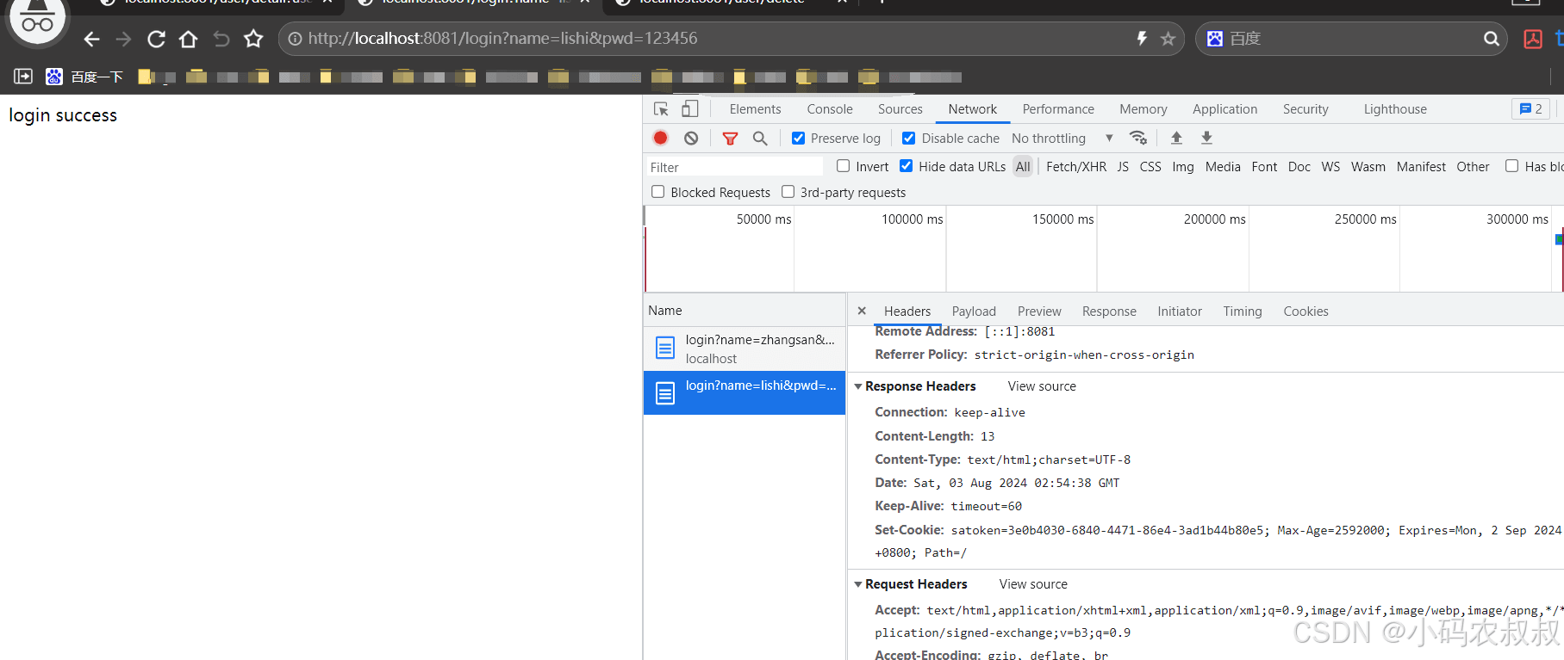Select the inspect element cursor icon
Screen dimensions: 1564x660
661,109
